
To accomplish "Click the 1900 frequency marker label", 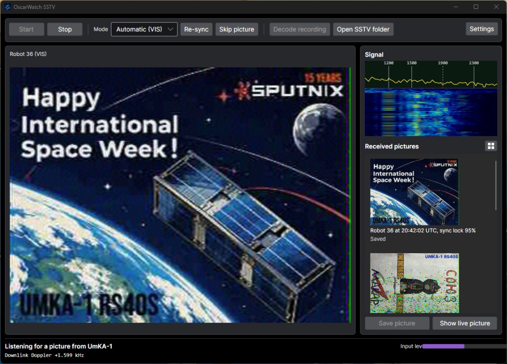I will tap(443, 63).
